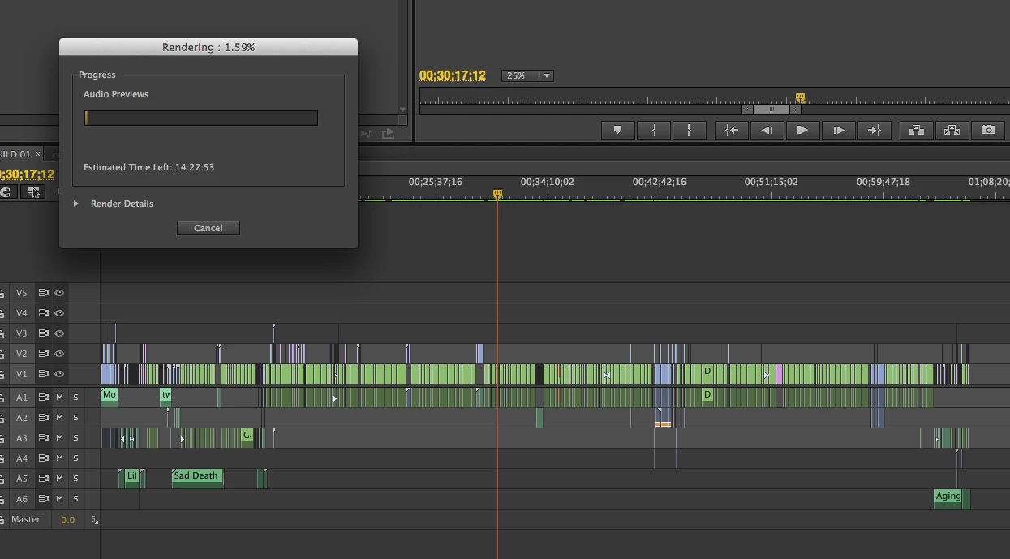The image size is (1010, 559).
Task: Click the timeline playhead marker
Action: [x=497, y=194]
